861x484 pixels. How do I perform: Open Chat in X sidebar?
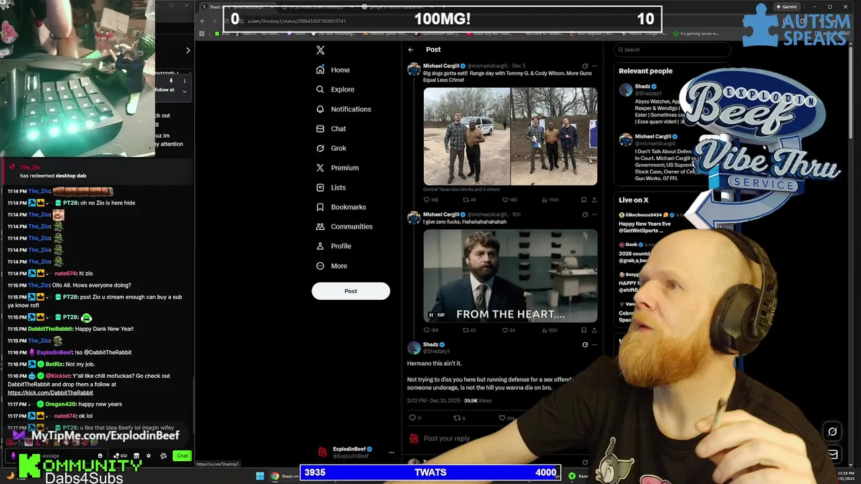(331, 128)
